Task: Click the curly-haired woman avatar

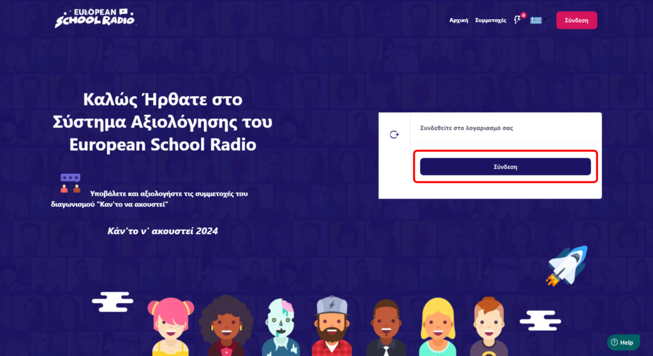Action: 226,325
